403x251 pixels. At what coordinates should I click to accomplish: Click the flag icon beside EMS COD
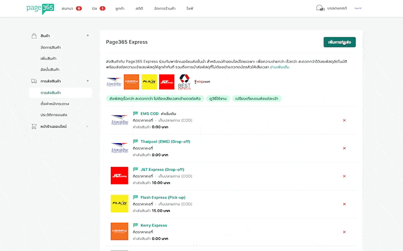[x=136, y=113]
